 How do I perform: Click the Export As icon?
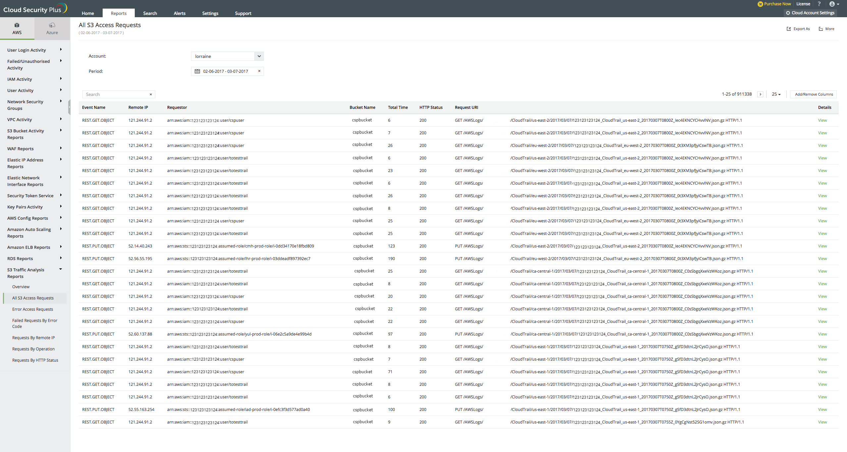point(789,29)
